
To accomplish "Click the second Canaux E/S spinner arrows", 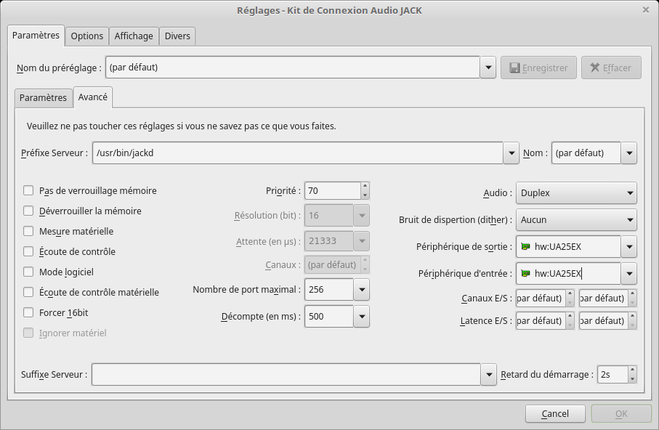I will [633, 299].
